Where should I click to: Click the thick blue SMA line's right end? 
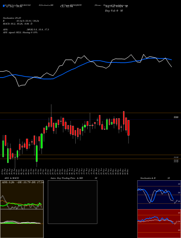(172, 59)
